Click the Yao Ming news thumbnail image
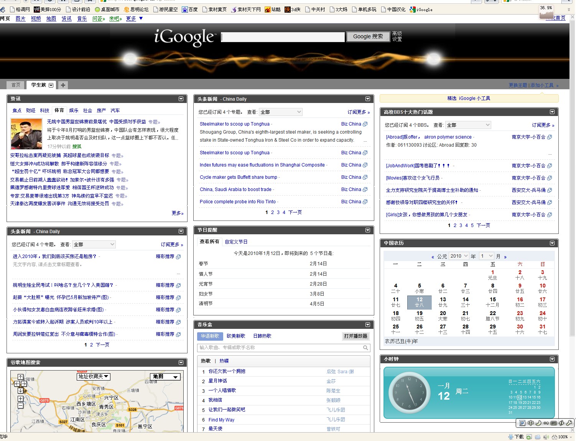 [26, 134]
